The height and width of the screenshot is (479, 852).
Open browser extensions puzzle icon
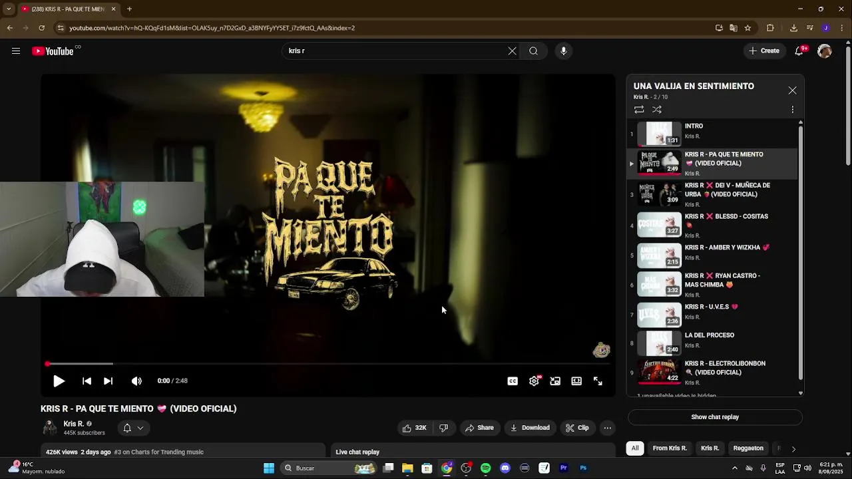pyautogui.click(x=770, y=28)
